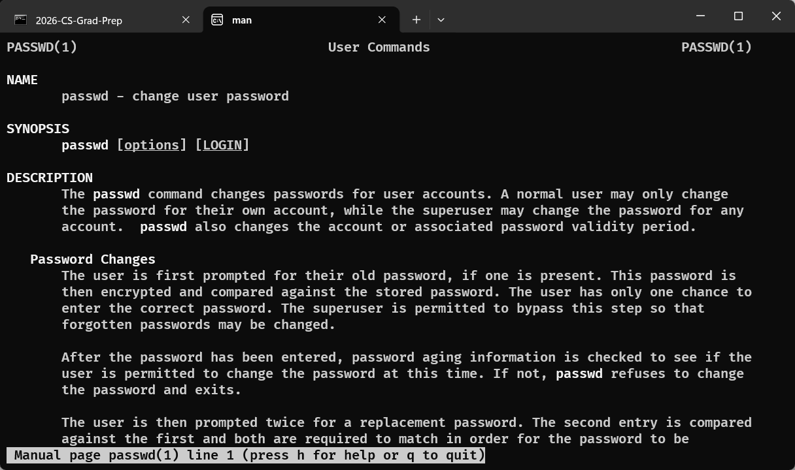The image size is (795, 470).
Task: Open a new tab with the plus button
Action: pos(416,20)
